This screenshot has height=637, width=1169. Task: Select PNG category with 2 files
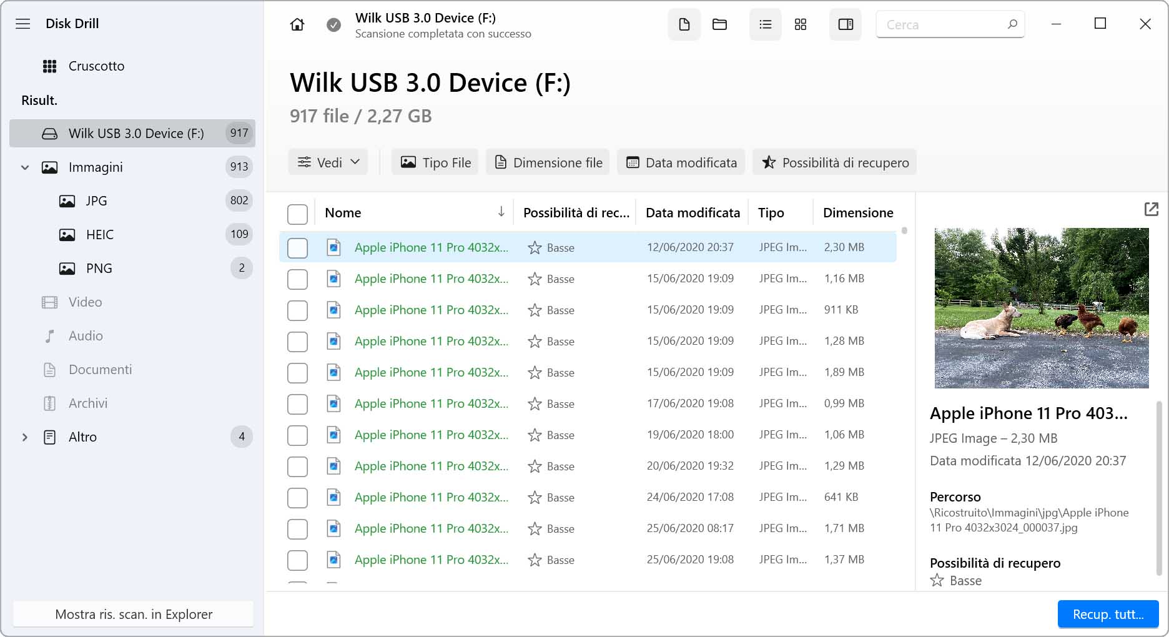pos(132,269)
